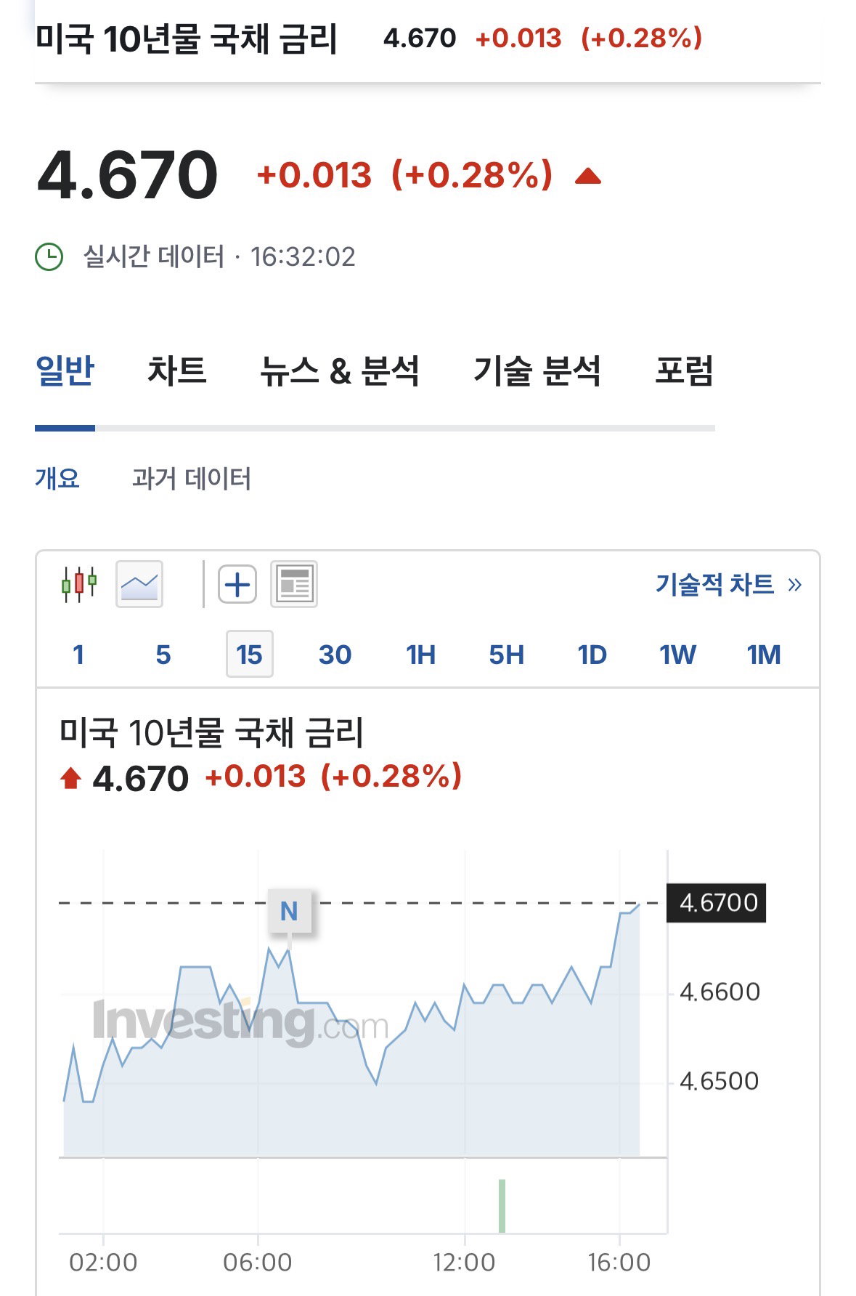856x1296 pixels.
Task: Open the news layout icon
Action: [294, 584]
